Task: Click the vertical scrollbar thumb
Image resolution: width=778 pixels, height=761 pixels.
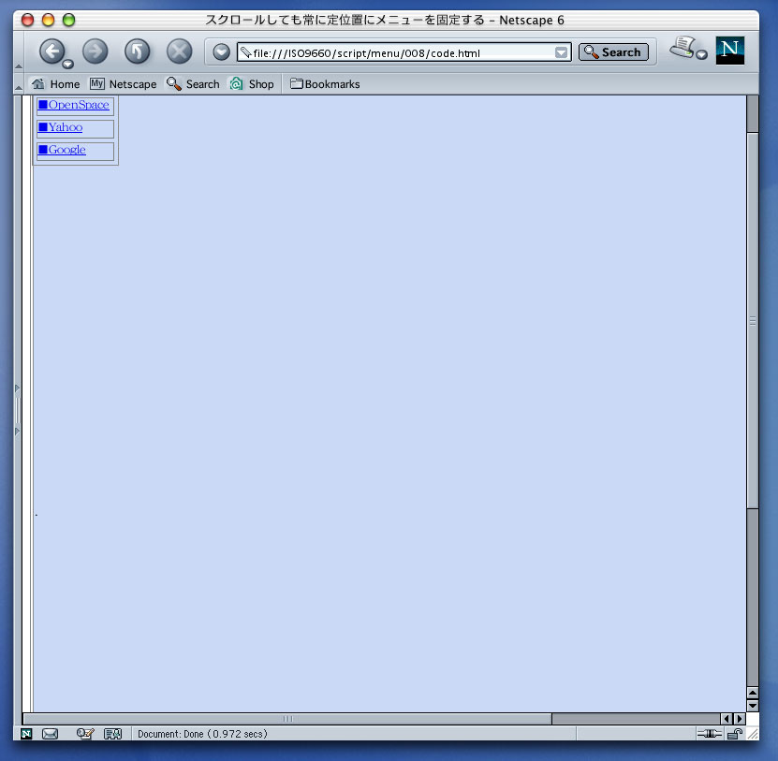Action: coord(753,320)
